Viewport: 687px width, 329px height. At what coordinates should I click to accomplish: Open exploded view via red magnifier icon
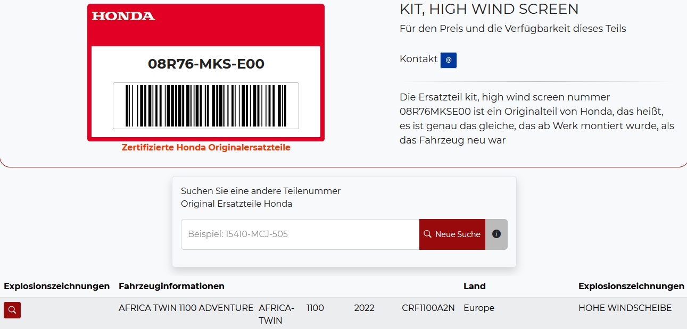[x=12, y=310]
